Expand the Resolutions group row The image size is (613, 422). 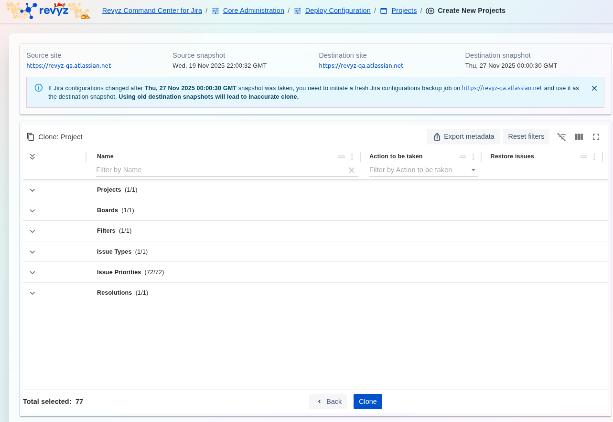click(32, 293)
